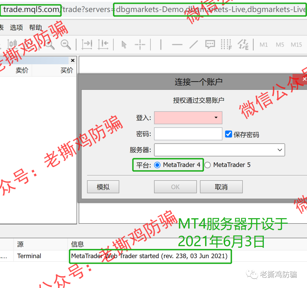Click the 源 column header
307x288 pixels.
pyautogui.click(x=20, y=244)
